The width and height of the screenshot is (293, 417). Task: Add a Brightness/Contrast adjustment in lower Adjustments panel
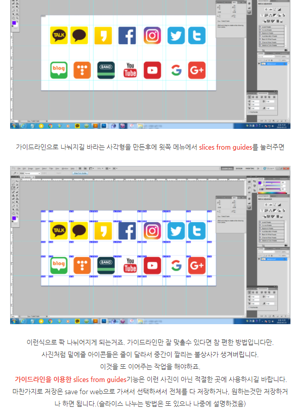pos(266,205)
